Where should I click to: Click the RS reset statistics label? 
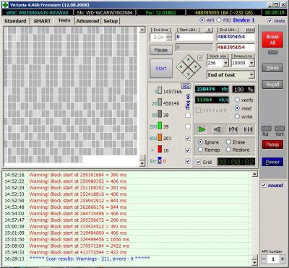coord(186,86)
